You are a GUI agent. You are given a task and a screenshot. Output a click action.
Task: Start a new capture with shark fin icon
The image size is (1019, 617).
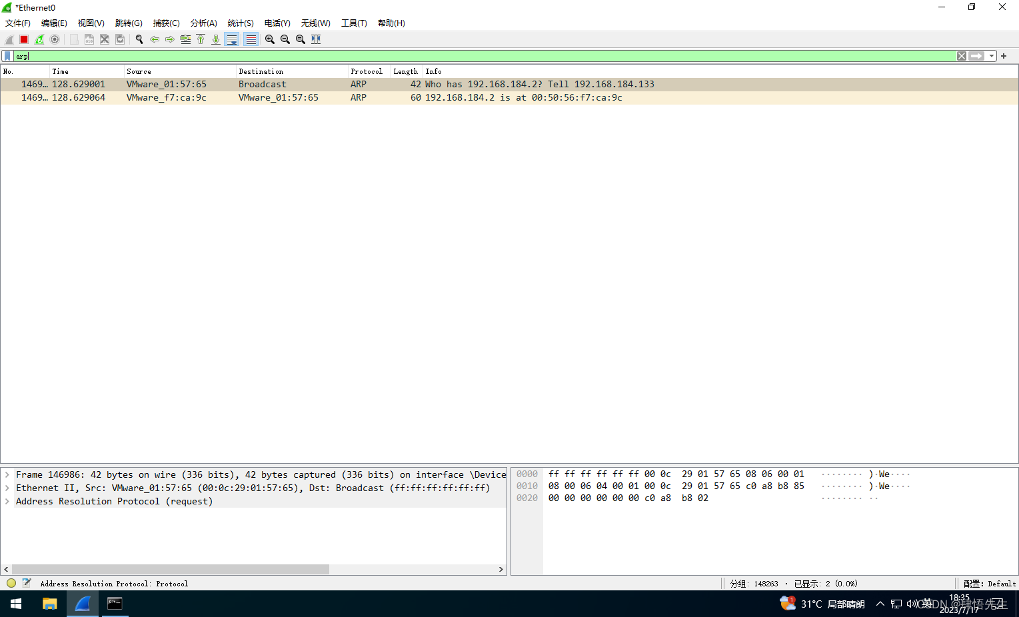(x=9, y=39)
